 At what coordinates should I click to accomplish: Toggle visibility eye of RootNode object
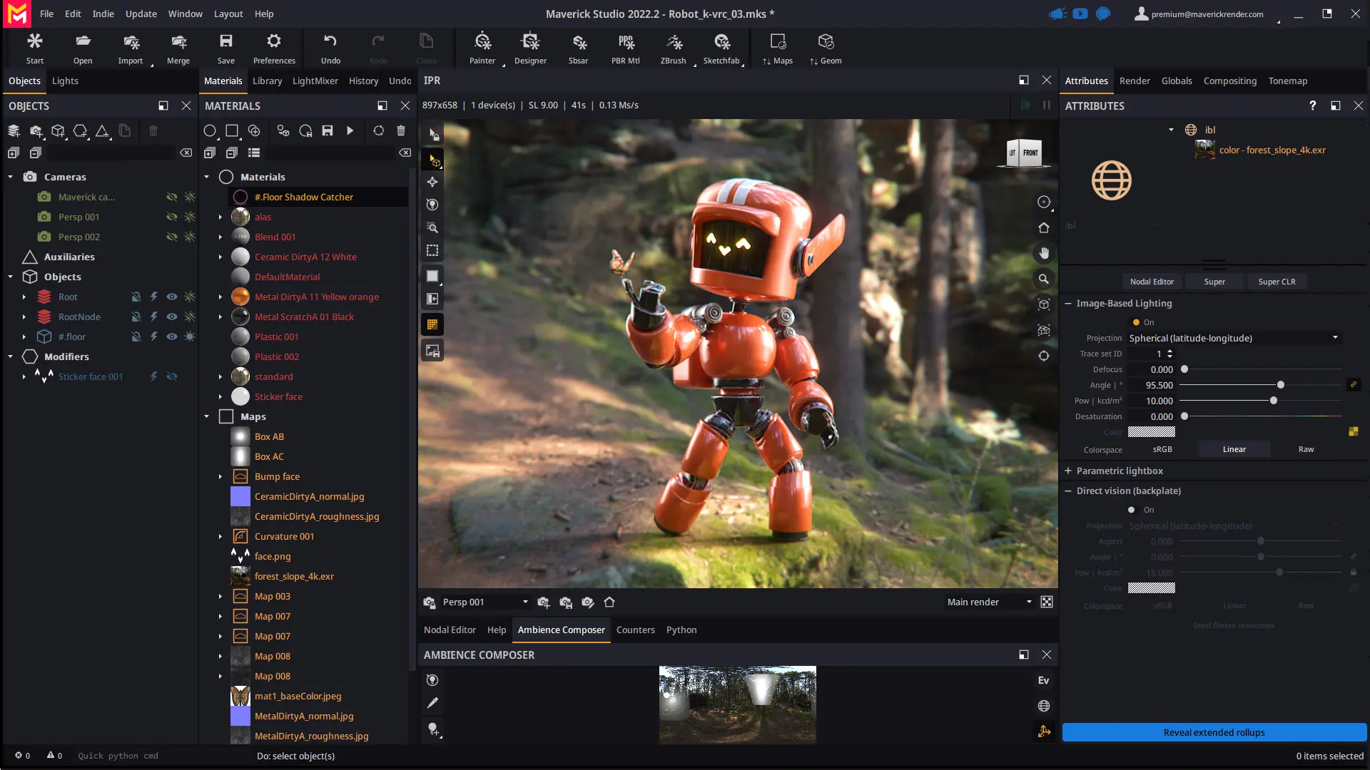pos(172,317)
